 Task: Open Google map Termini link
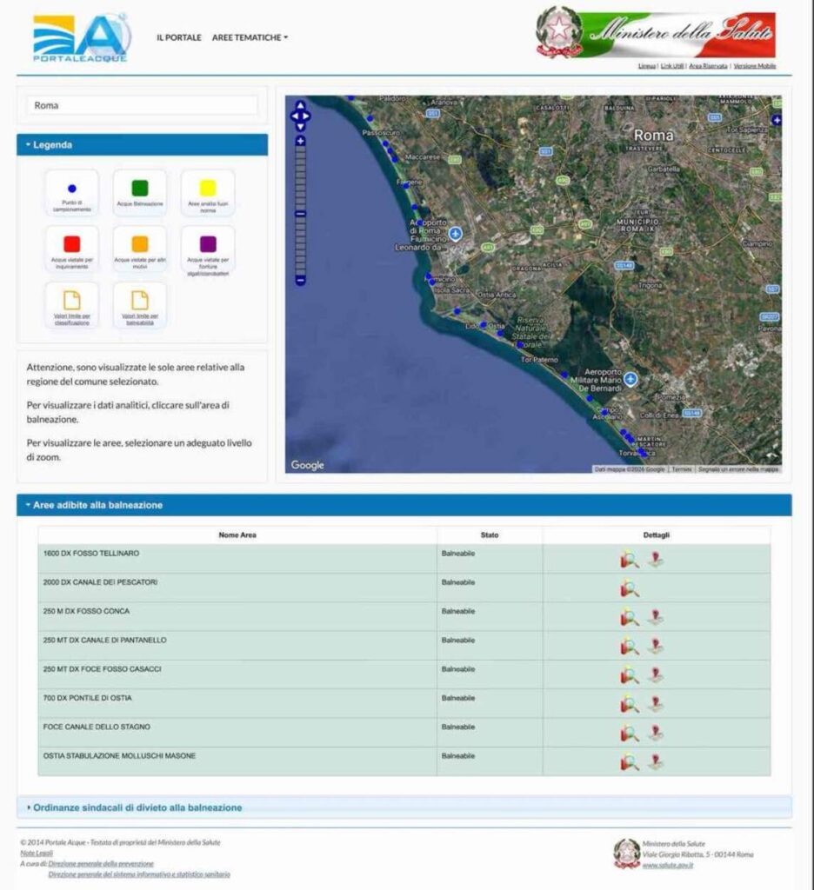682,469
